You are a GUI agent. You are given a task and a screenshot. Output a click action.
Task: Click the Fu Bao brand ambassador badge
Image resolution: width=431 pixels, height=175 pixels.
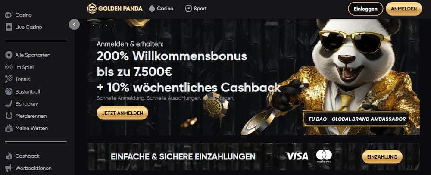pos(356,119)
